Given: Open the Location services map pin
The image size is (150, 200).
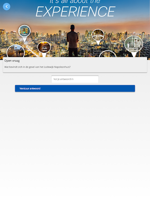Looking at the screenshot, I should click(x=98, y=35).
